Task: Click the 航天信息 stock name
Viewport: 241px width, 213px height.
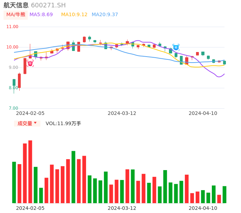Action: [x=16, y=5]
